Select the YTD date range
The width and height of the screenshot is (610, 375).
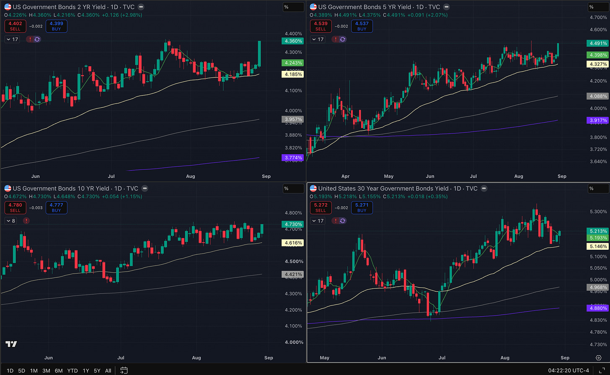pyautogui.click(x=72, y=371)
